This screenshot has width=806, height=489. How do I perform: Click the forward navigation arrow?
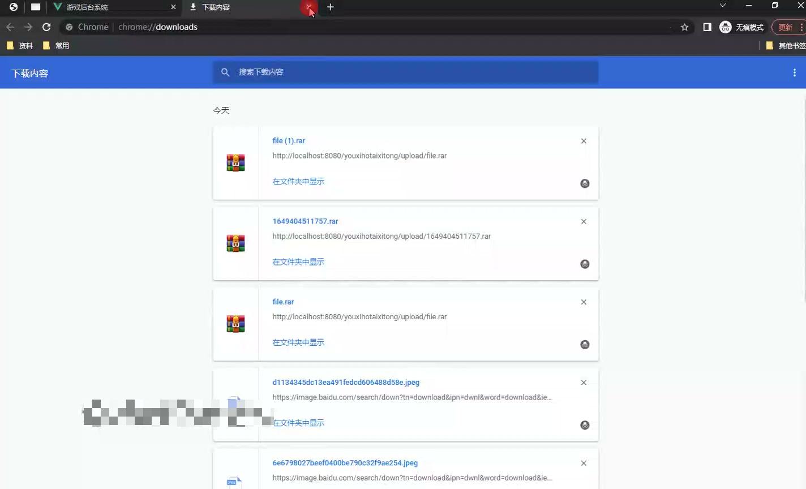click(28, 27)
